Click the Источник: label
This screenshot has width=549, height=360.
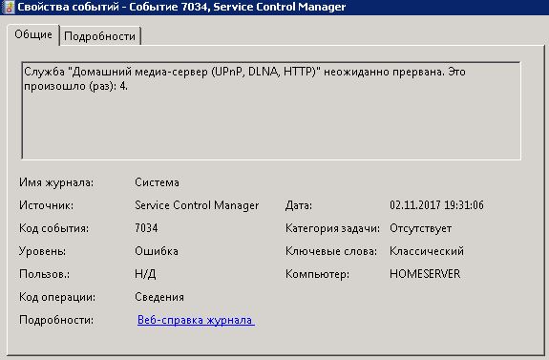[x=46, y=205]
